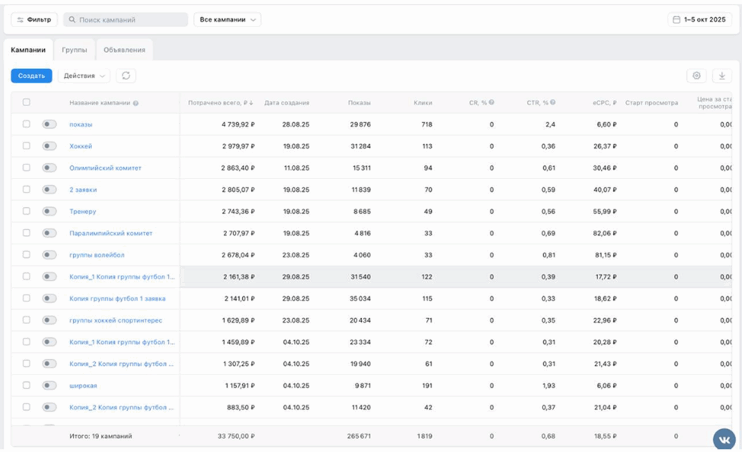Screen dimensions: 742x452
Task: Switch to the Группы tab
Action: click(x=74, y=50)
